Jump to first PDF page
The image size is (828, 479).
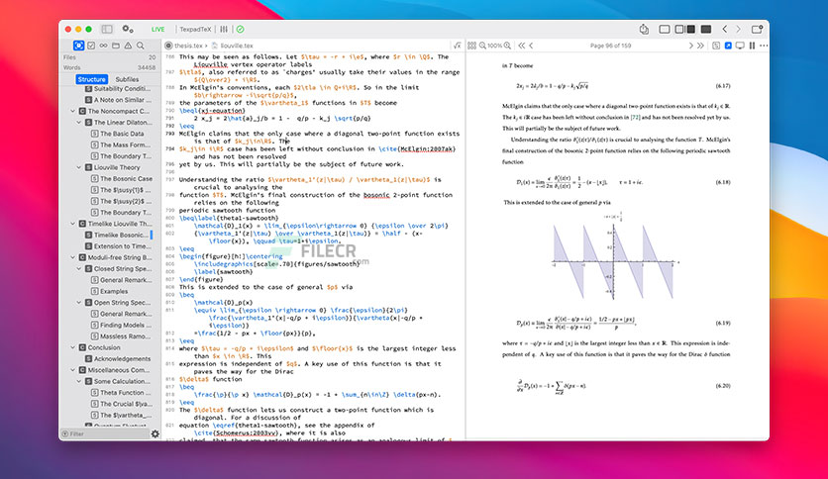tap(522, 46)
